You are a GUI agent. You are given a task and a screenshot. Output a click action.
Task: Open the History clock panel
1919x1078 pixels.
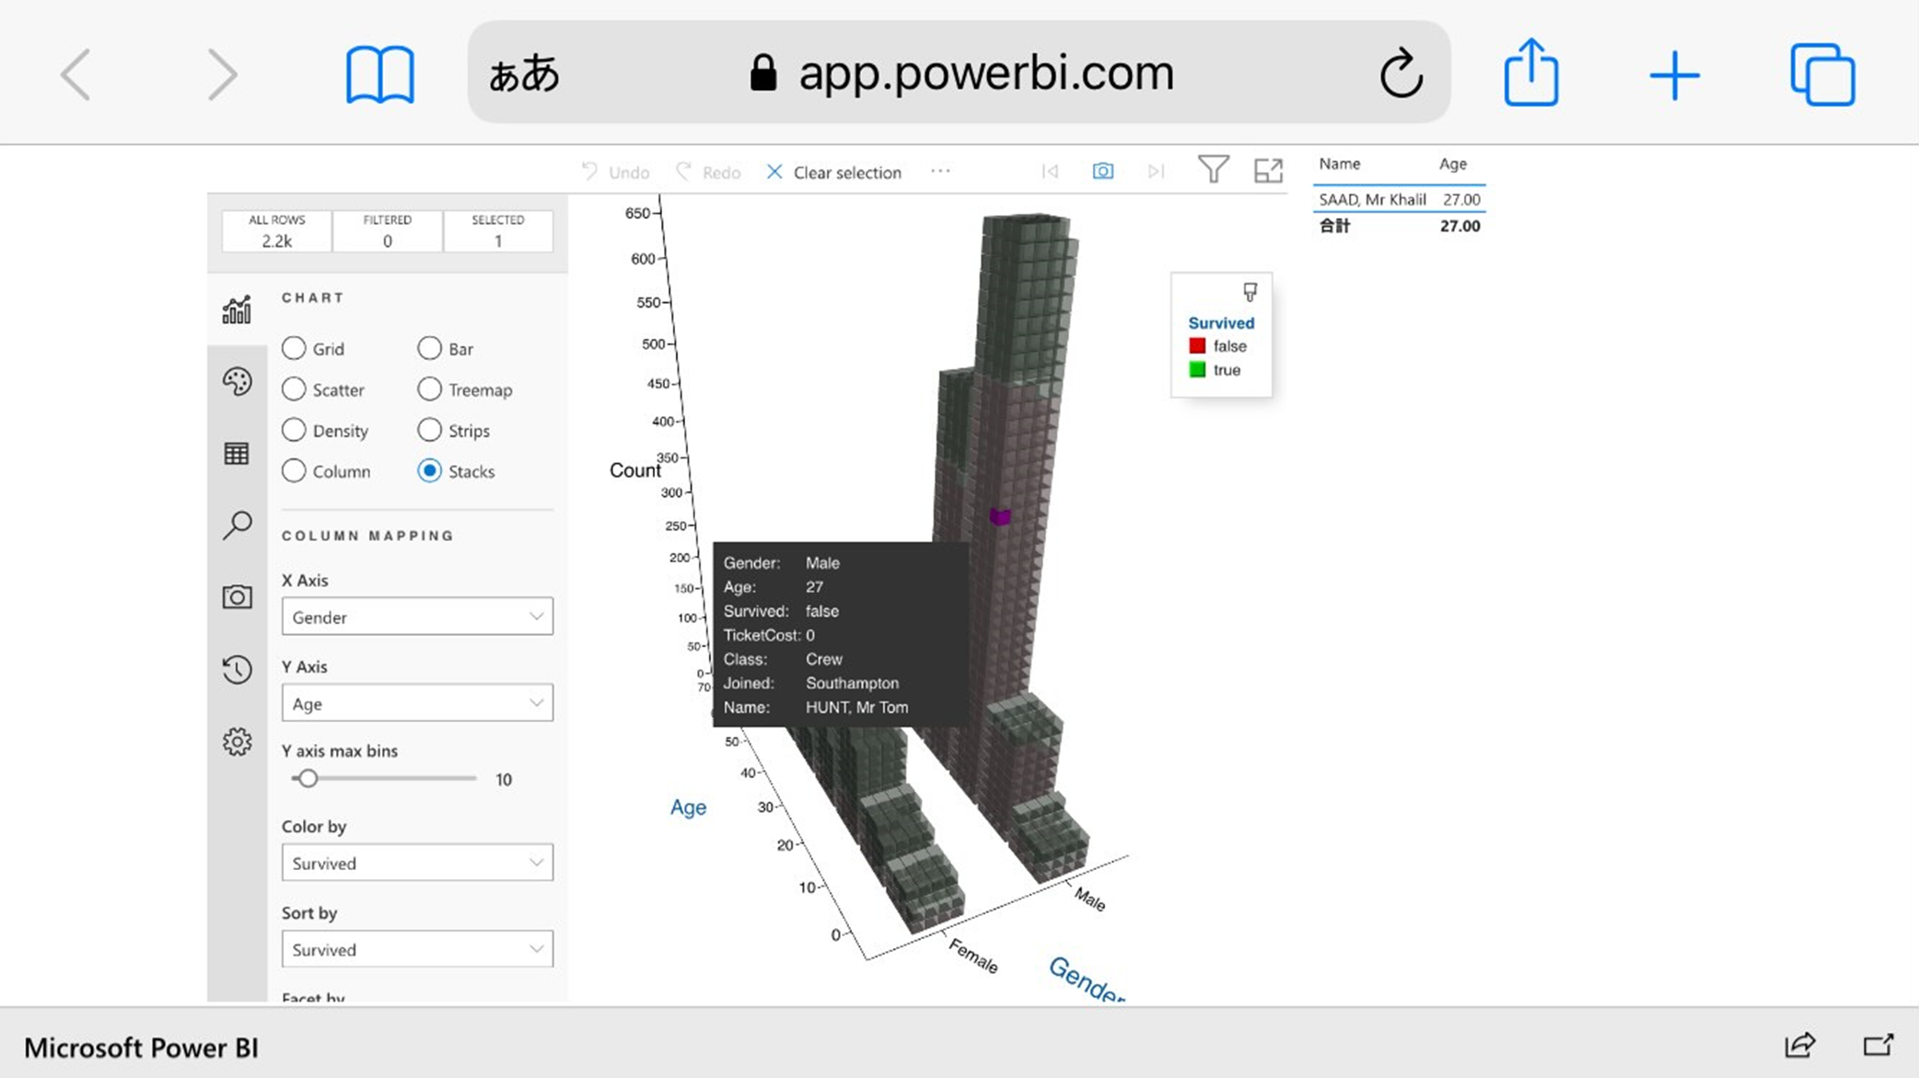pos(237,669)
